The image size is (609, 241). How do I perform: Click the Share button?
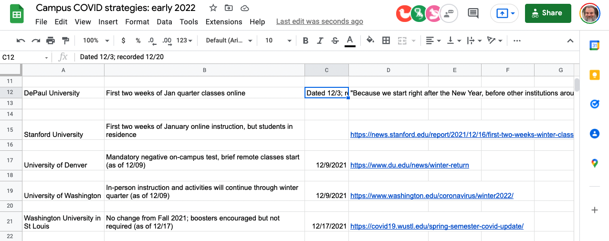(x=548, y=13)
